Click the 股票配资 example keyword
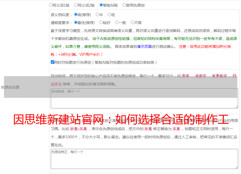The image size is (241, 174). [x=220, y=76]
